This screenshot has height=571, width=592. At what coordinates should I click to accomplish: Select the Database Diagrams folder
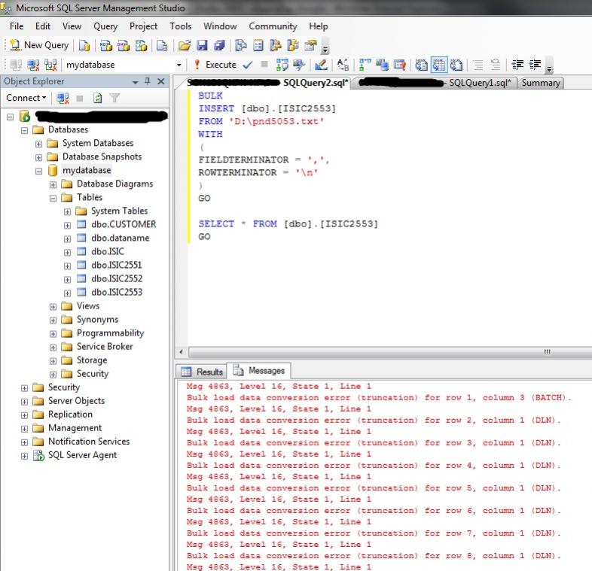[x=114, y=184]
